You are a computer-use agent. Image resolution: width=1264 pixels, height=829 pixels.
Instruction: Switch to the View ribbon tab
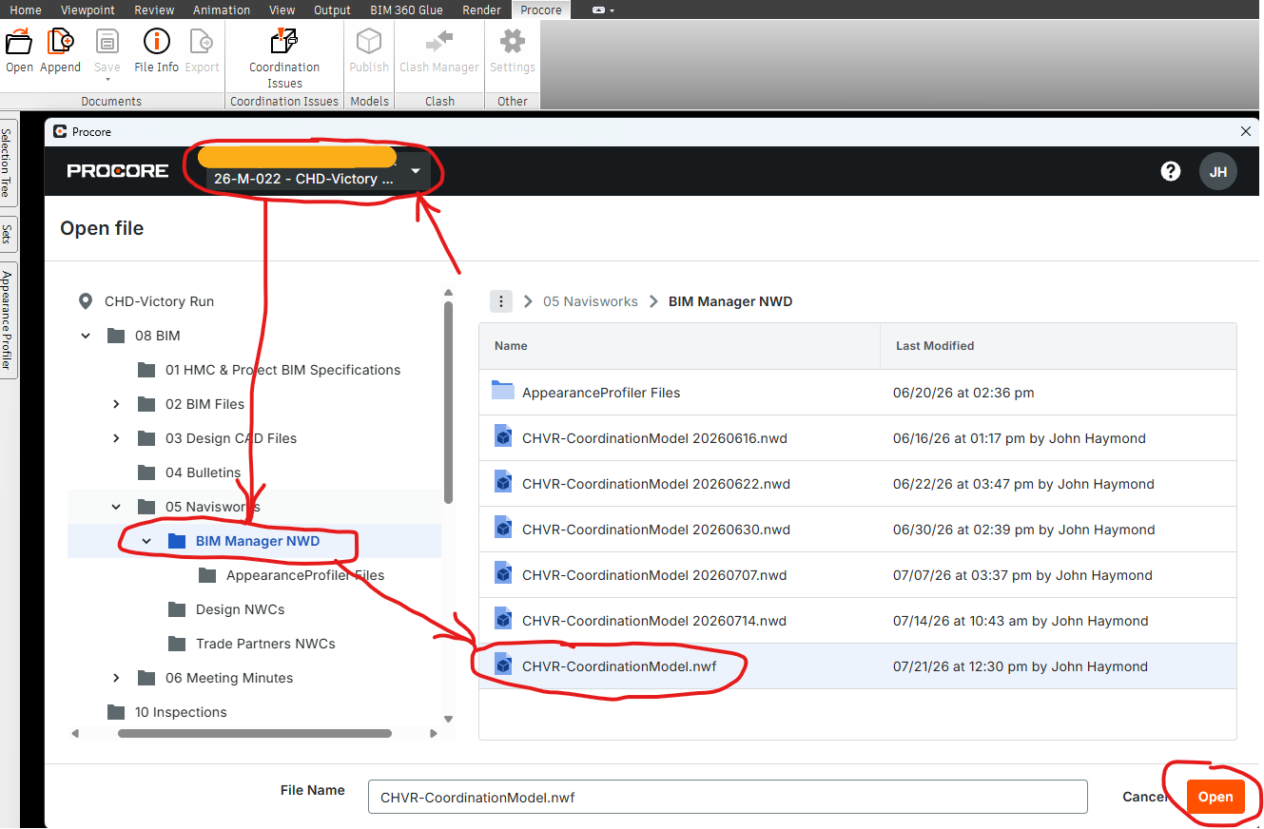[x=282, y=10]
